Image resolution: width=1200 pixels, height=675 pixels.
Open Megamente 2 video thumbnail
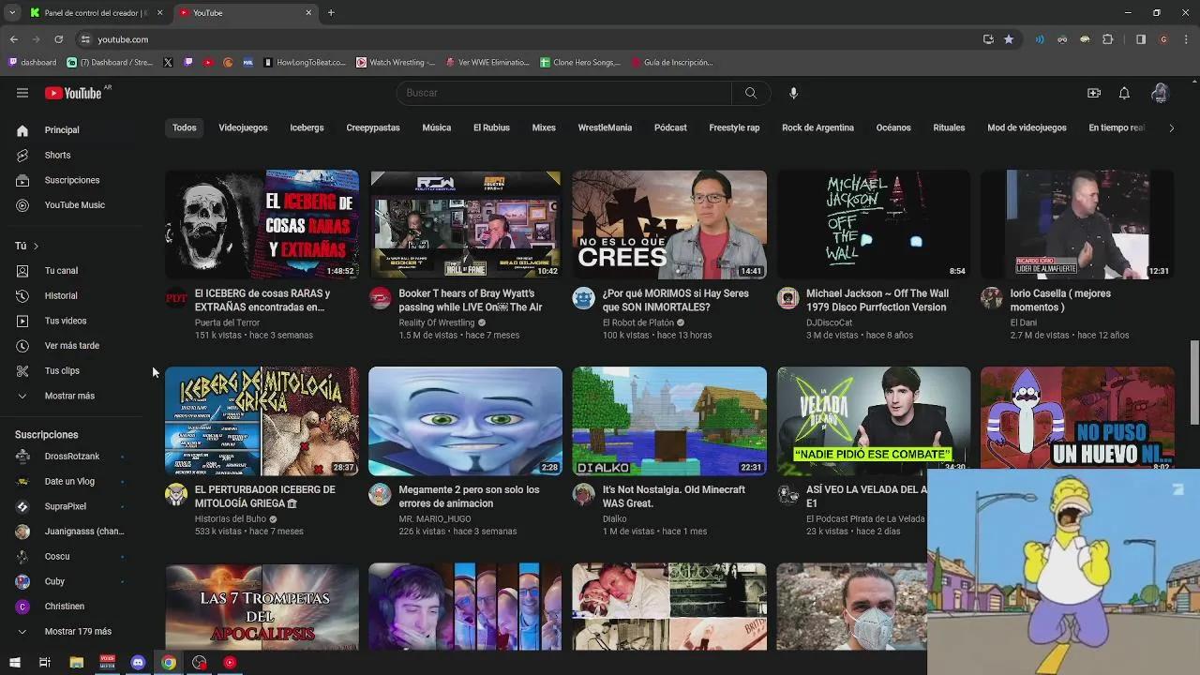466,421
